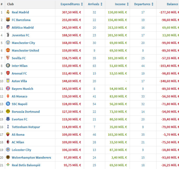Sort table by Income column

click(122, 4)
